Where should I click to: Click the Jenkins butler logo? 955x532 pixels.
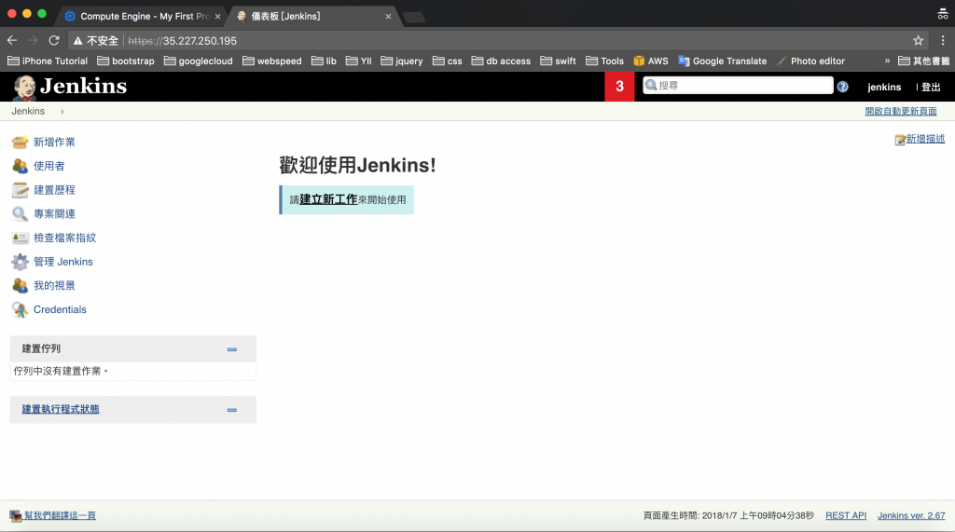coord(24,87)
